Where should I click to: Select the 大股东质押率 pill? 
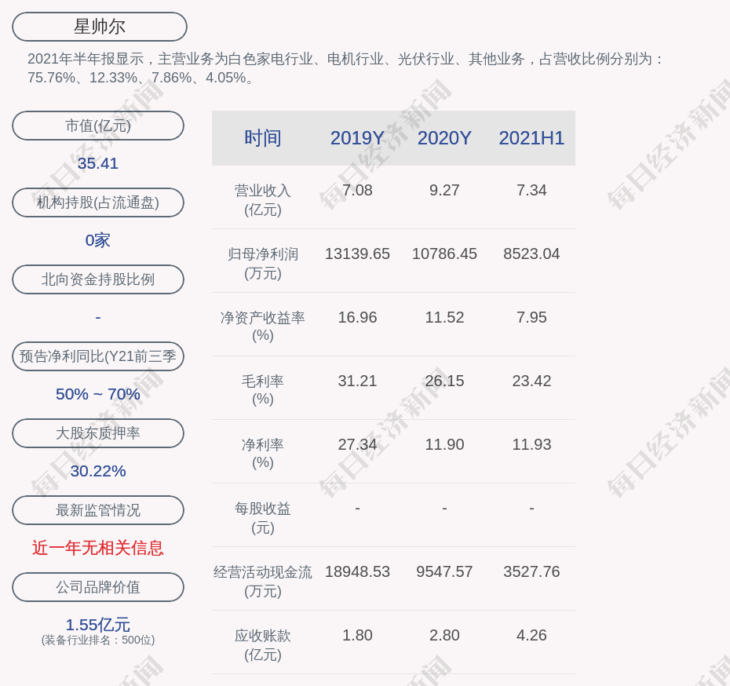[x=98, y=433]
